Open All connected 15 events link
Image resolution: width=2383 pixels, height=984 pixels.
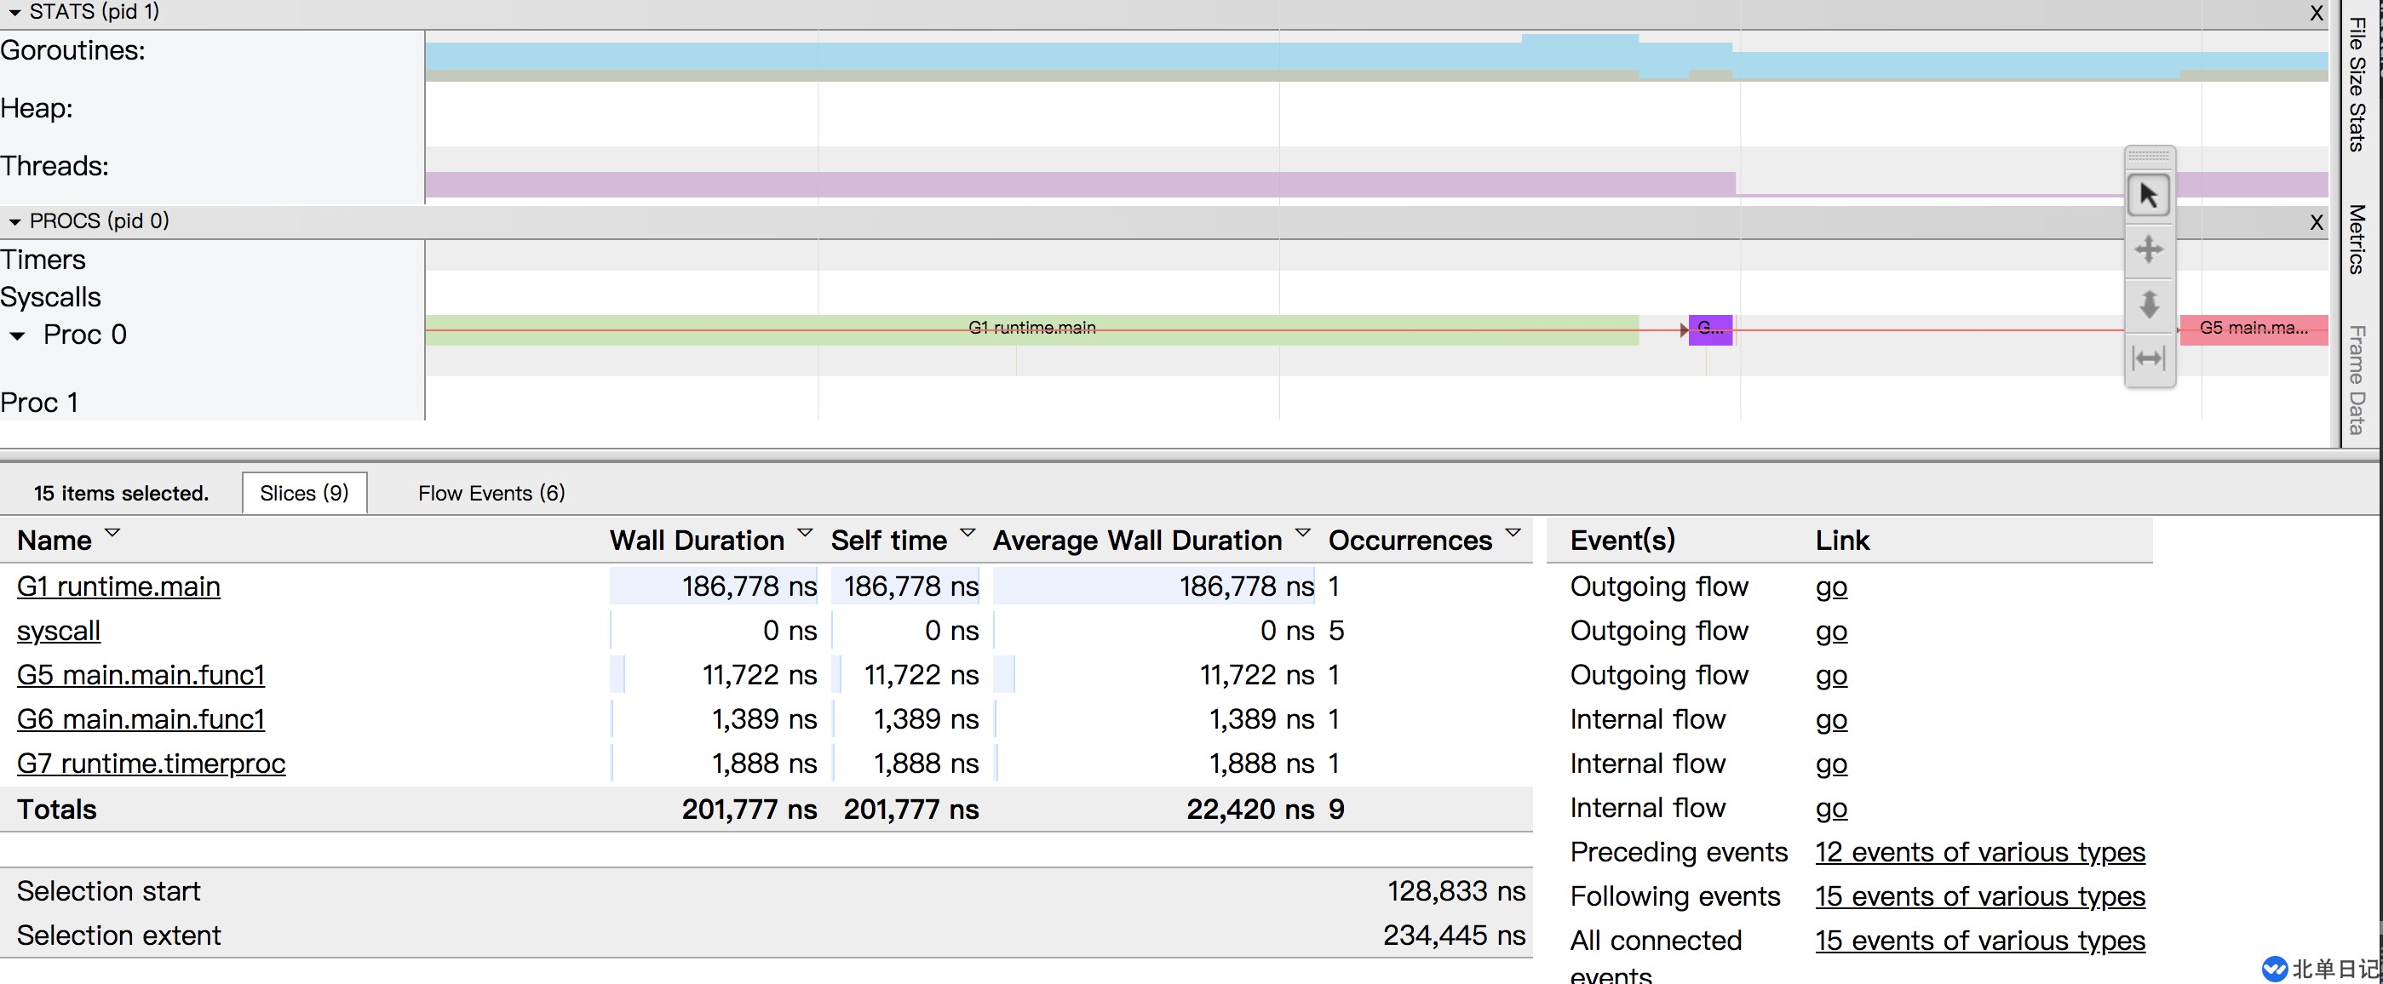coord(1979,941)
